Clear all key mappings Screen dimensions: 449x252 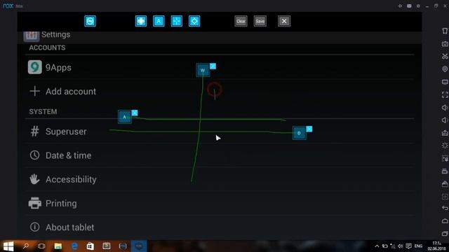tap(241, 21)
